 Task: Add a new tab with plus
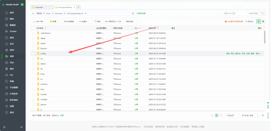click(x=79, y=7)
